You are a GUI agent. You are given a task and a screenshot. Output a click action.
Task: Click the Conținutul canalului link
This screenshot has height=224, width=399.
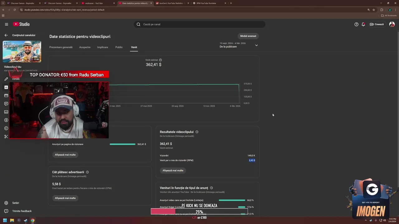pos(24,35)
